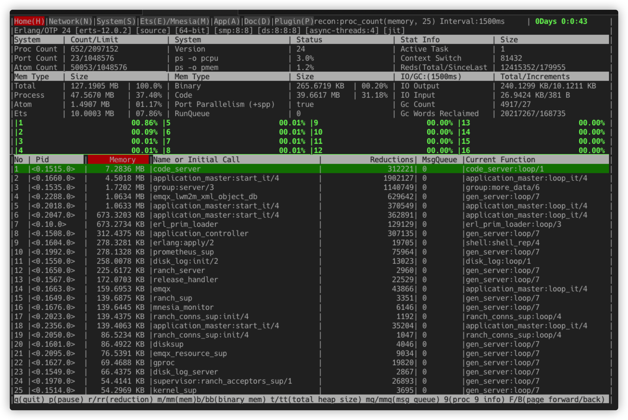Click the Ets memory 10.0003 MB value
The image size is (628, 420).
pyautogui.click(x=92, y=113)
